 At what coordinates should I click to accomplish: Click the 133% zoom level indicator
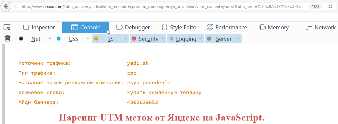point(316,6)
